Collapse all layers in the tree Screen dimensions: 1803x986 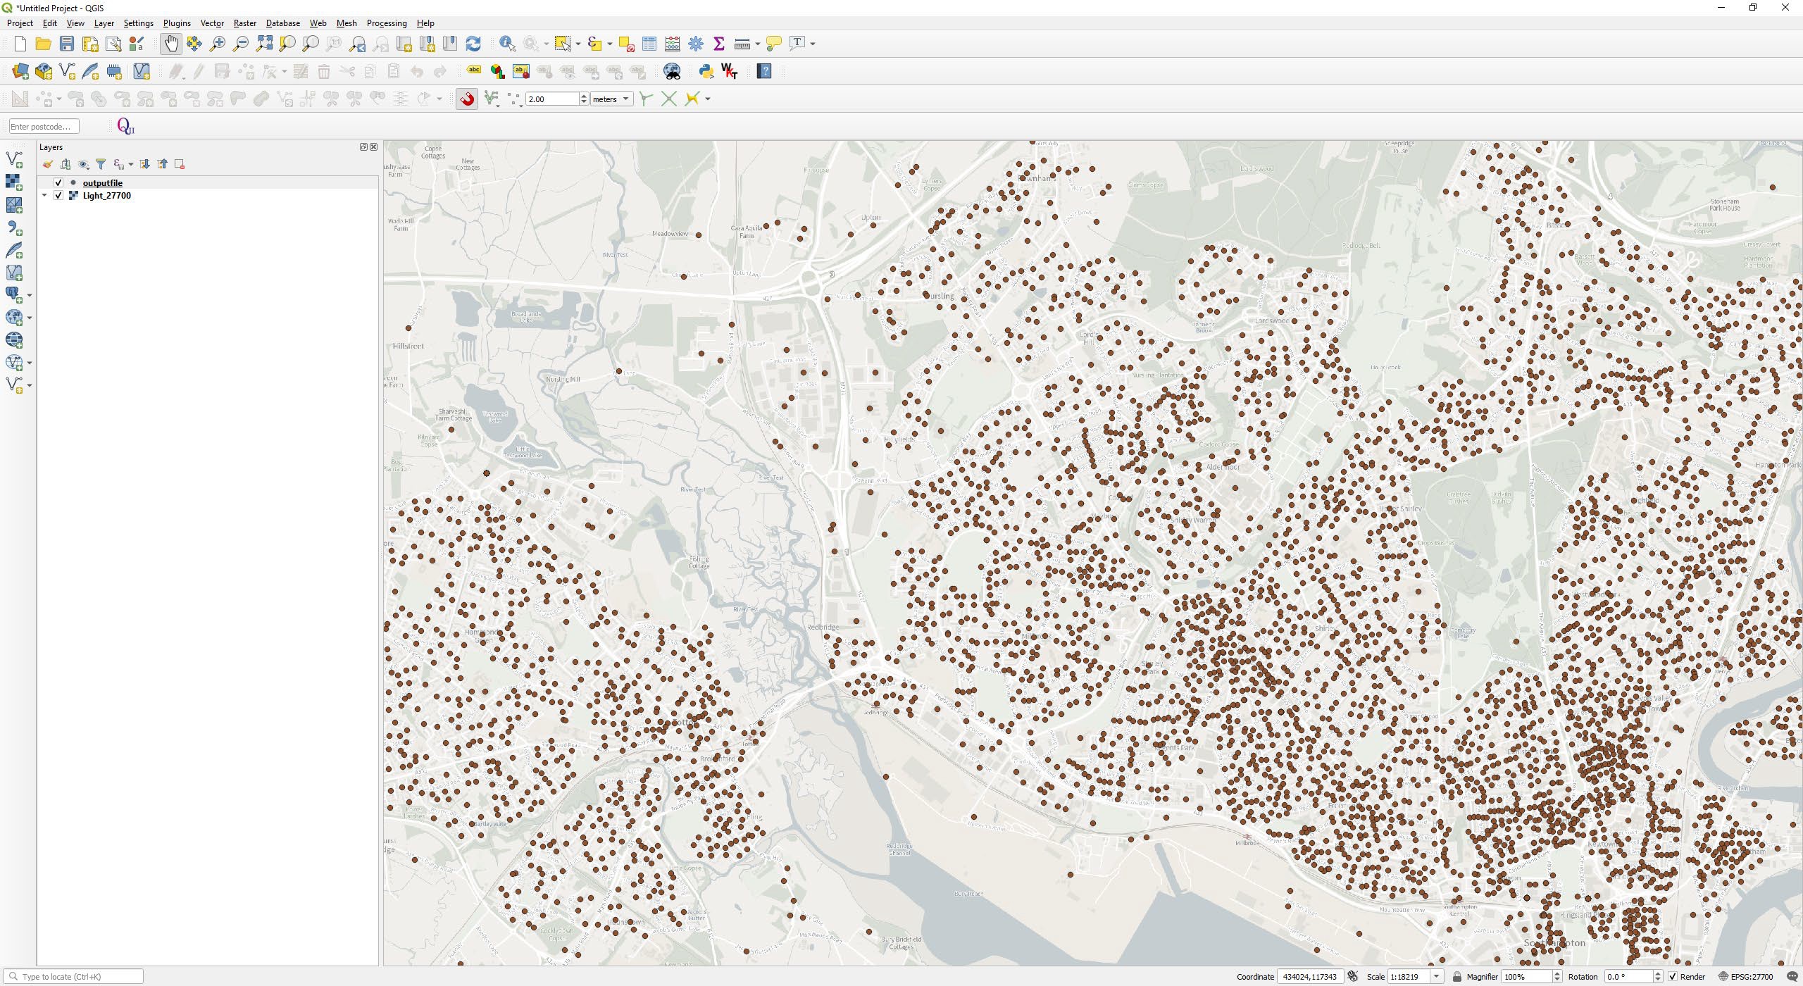click(162, 164)
